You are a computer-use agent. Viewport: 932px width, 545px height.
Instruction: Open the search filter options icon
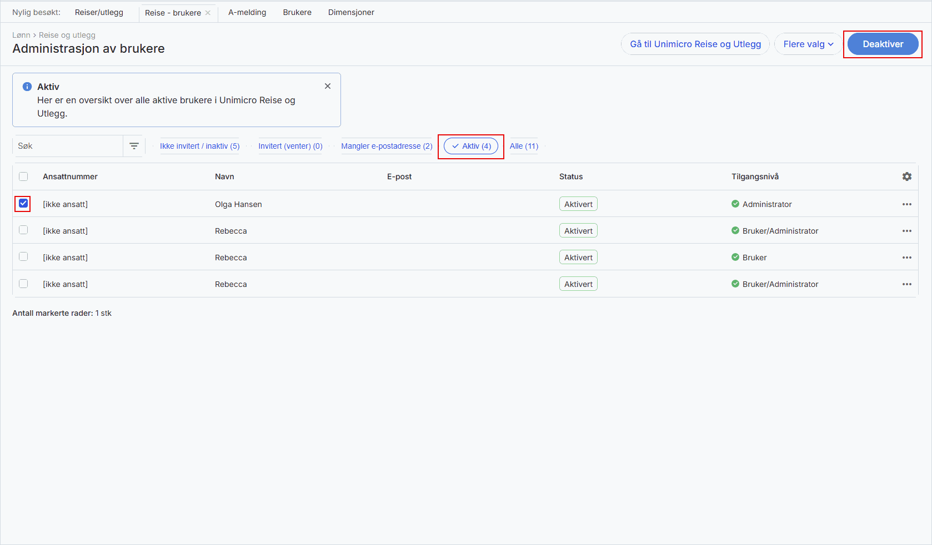click(x=134, y=146)
